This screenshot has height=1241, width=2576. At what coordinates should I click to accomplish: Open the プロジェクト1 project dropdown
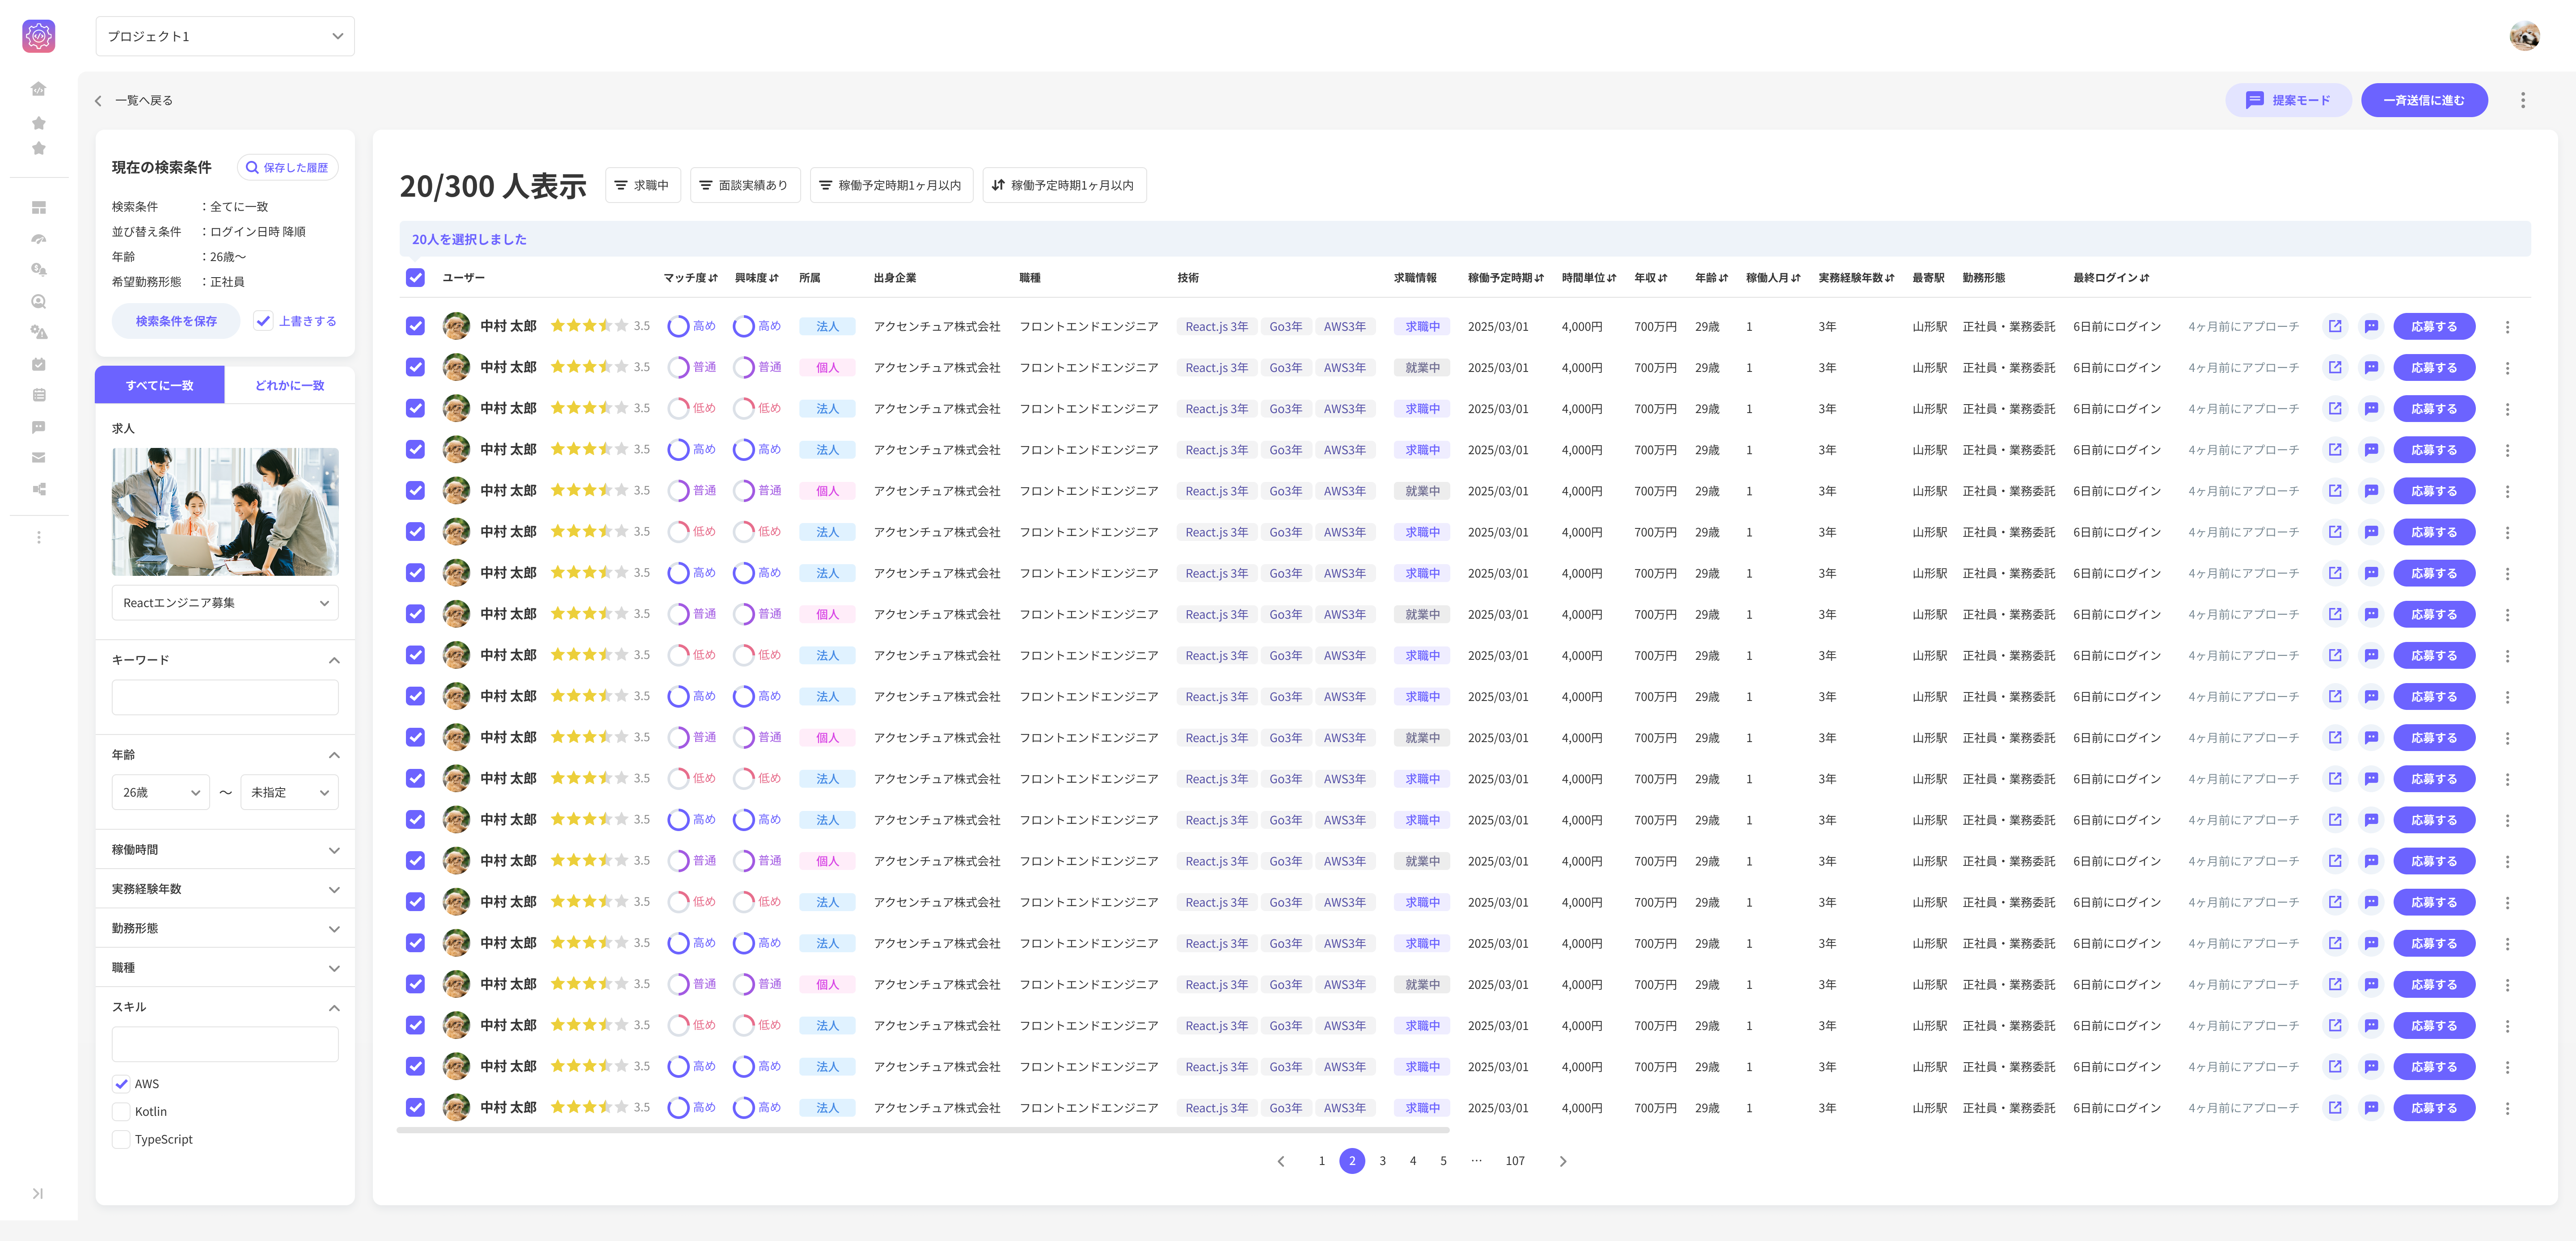tap(225, 36)
